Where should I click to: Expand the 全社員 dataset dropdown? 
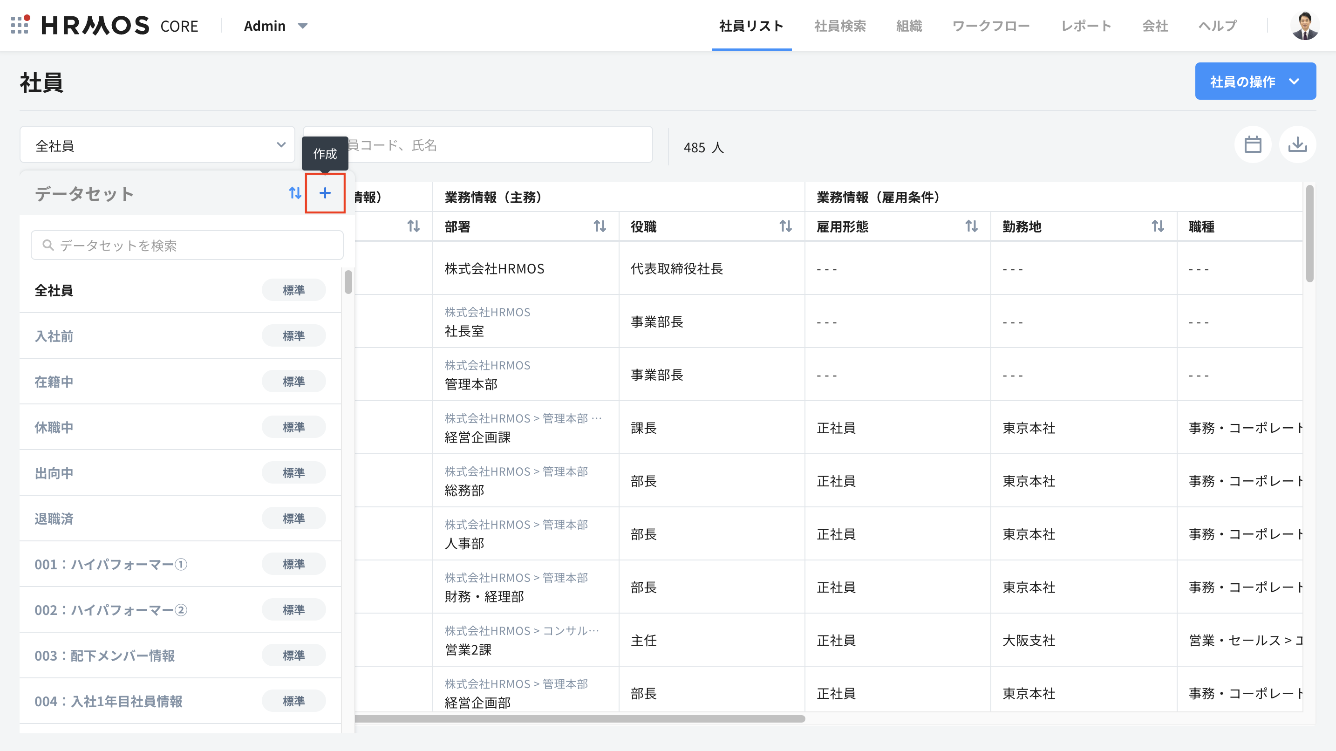pyautogui.click(x=157, y=145)
